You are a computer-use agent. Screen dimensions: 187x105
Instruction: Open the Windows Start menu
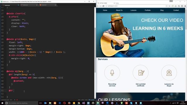click(x=2, y=103)
